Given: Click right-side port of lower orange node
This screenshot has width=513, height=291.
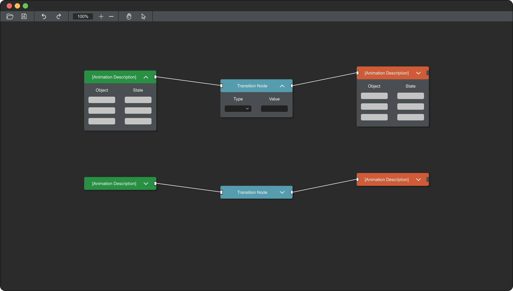Looking at the screenshot, I should pyautogui.click(x=428, y=179).
